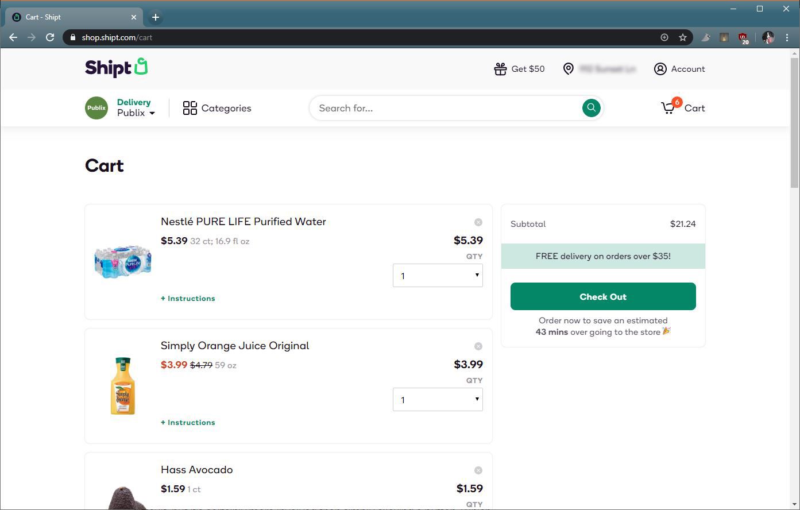Add instructions for Nestlé water
Image resolution: width=800 pixels, height=510 pixels.
pyautogui.click(x=188, y=299)
